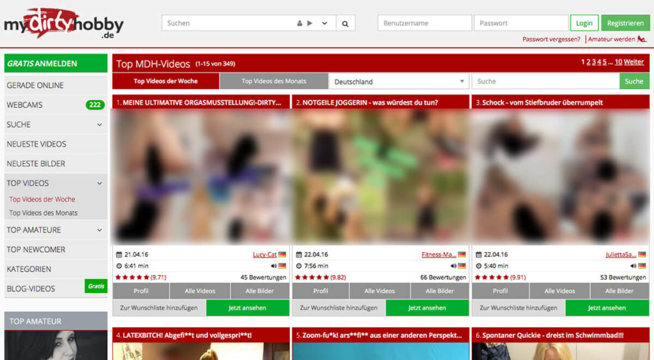This screenshot has width=654, height=360.
Task: Click the user icon inside header search box
Action: coord(300,24)
